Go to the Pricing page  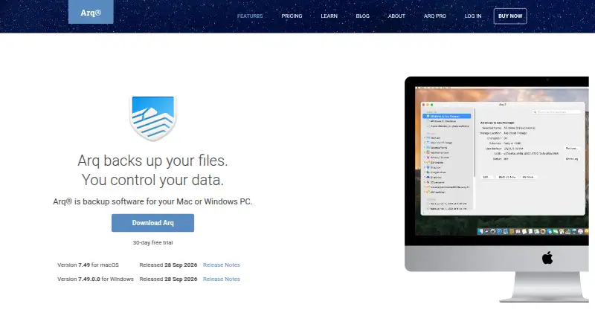(292, 16)
